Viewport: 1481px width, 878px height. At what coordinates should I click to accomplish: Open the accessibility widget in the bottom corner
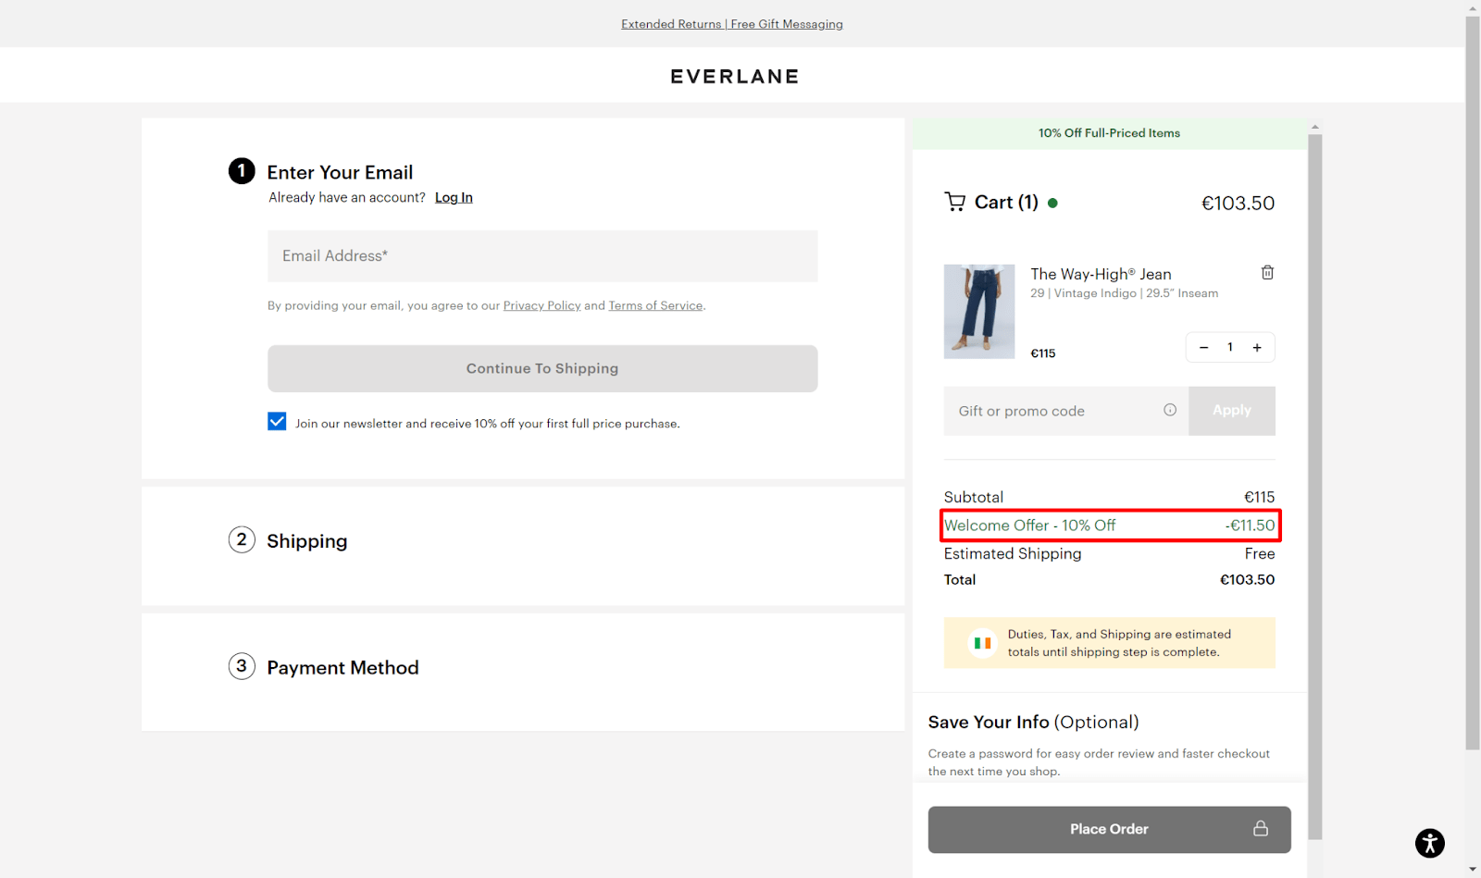click(x=1427, y=843)
